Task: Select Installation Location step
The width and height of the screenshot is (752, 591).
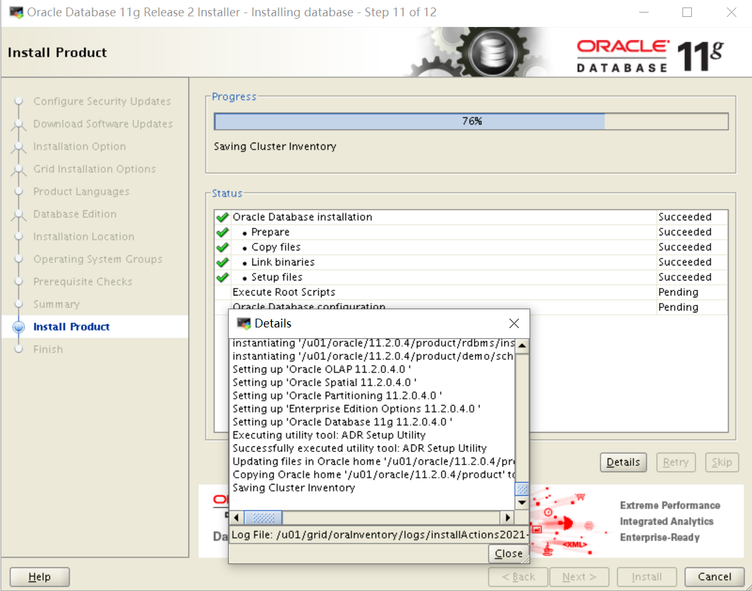Action: [84, 237]
